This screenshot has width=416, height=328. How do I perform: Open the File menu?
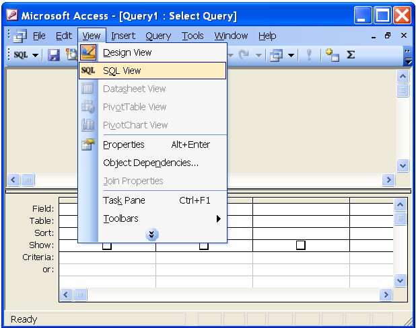[x=39, y=36]
